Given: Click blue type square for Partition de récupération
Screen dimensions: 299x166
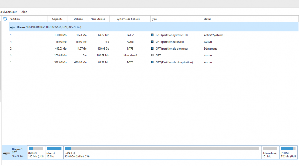Looking at the screenshot, I should pyautogui.click(x=152, y=62).
